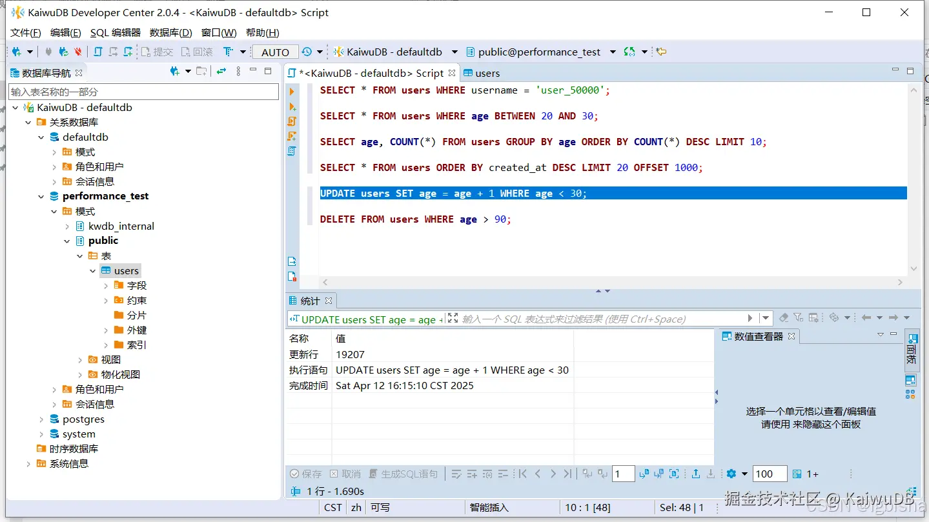Go to next row in results
929x522 pixels.
coord(553,474)
